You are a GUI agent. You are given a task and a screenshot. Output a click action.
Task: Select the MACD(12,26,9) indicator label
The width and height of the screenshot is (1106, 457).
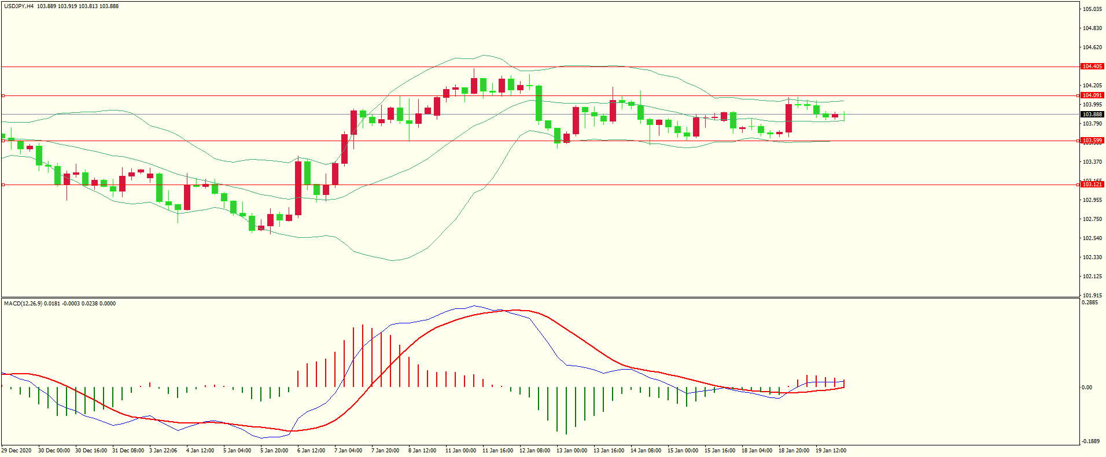[x=23, y=304]
